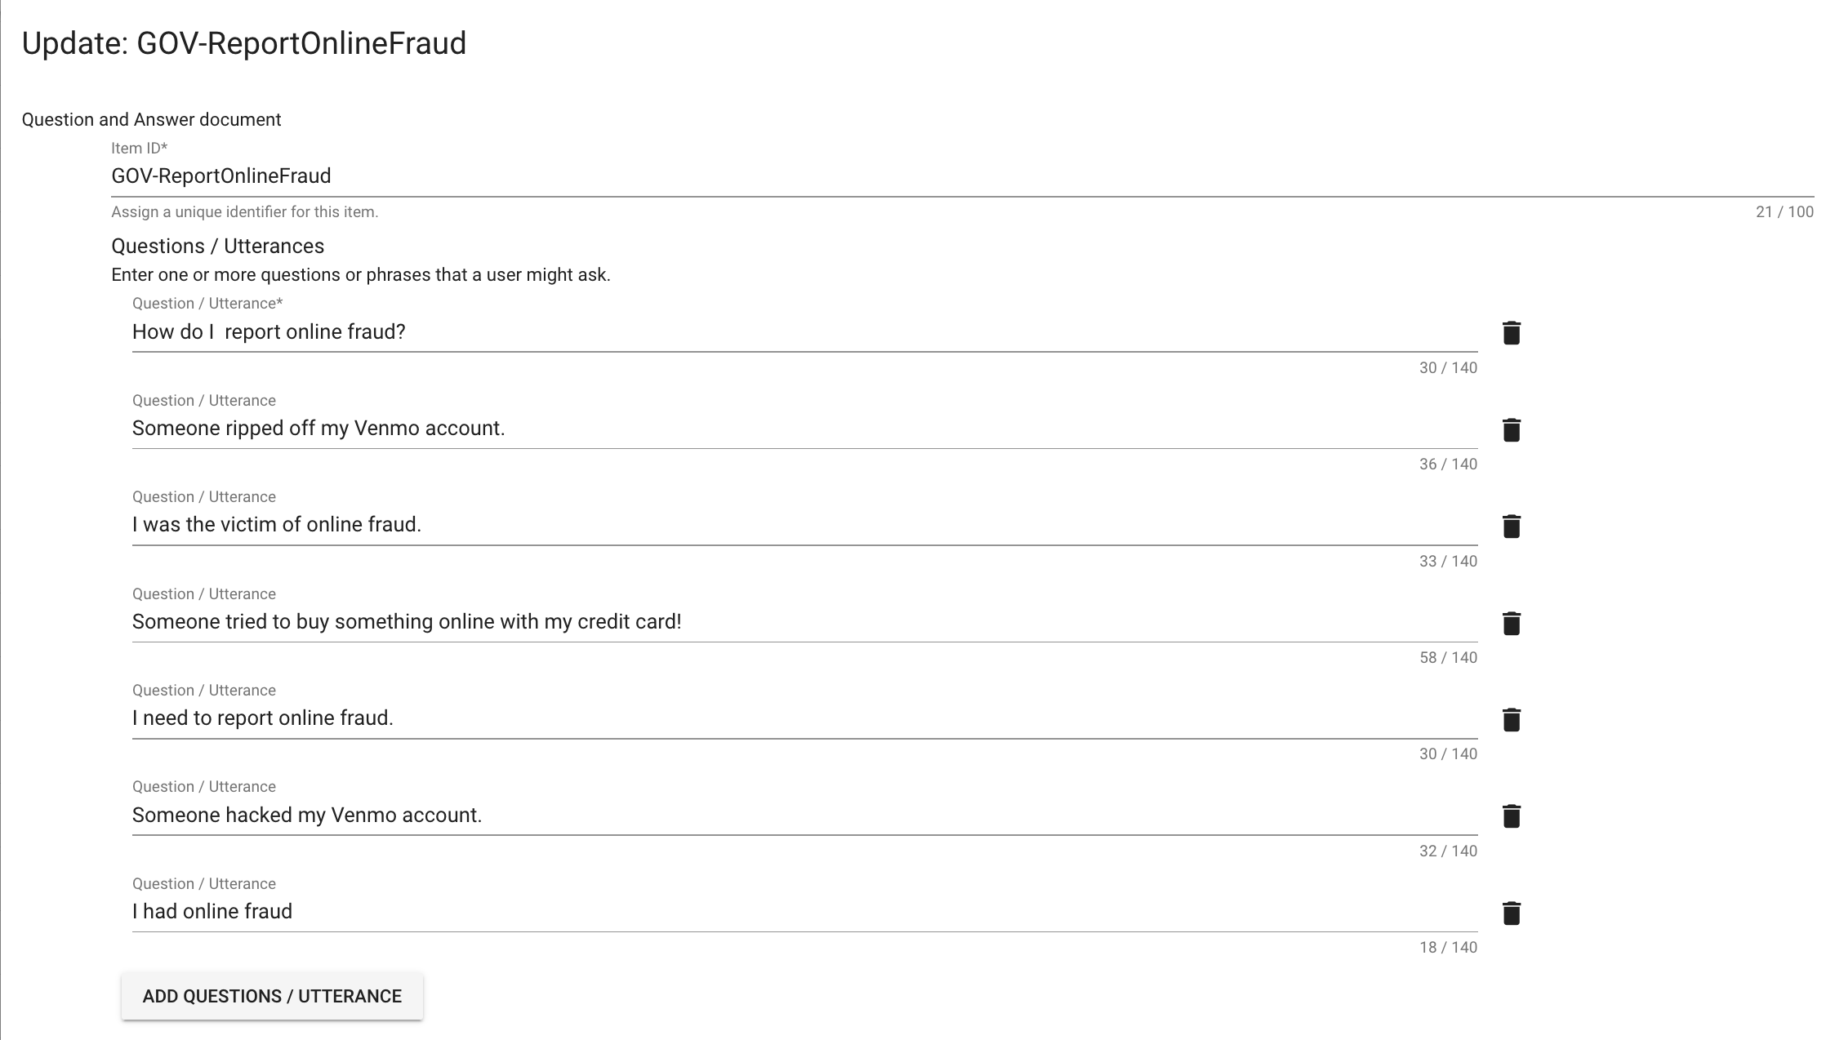This screenshot has height=1040, width=1826.
Task: Select the 'I was the victim of online fraud.' field
Action: [x=804, y=525]
